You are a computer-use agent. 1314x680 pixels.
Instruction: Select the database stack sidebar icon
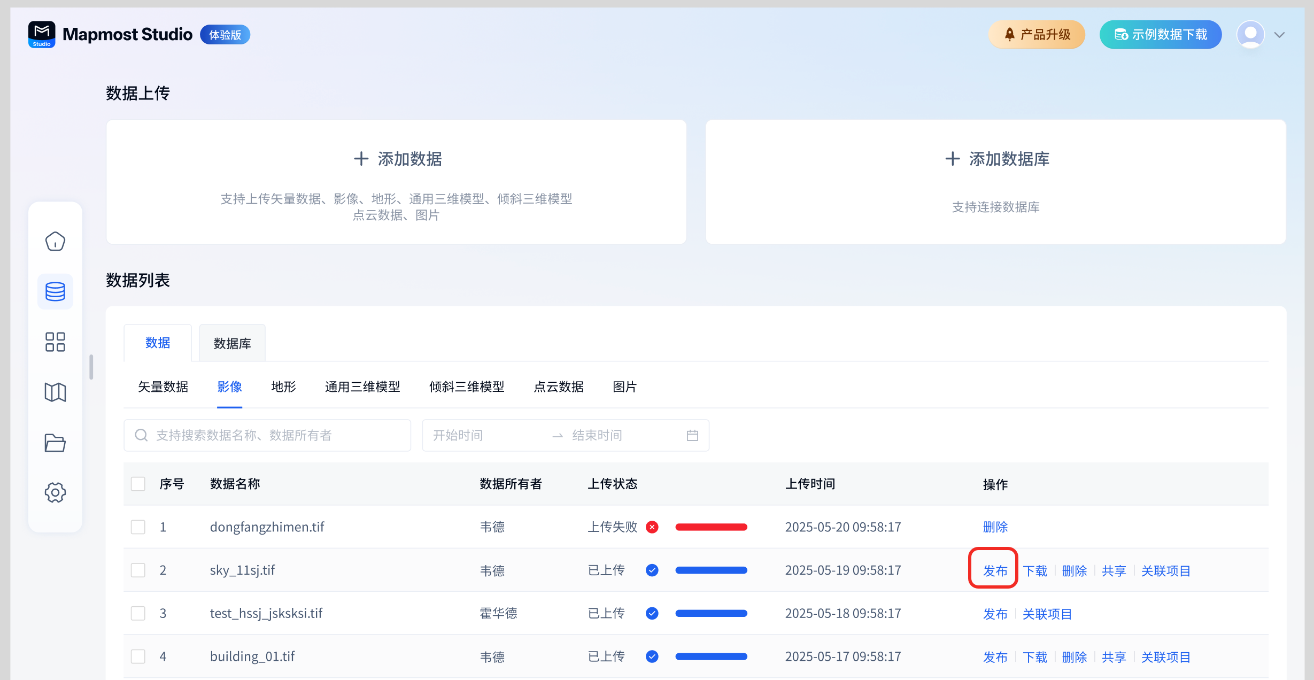coord(55,291)
